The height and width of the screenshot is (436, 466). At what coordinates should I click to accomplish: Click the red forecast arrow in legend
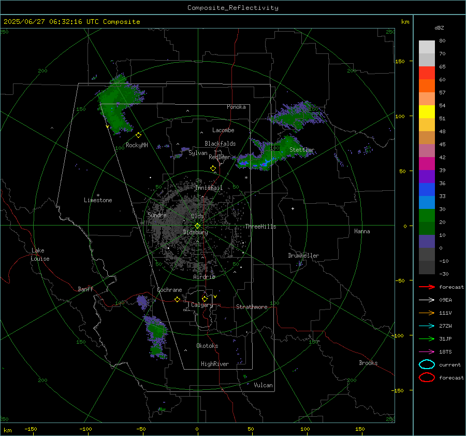427,287
